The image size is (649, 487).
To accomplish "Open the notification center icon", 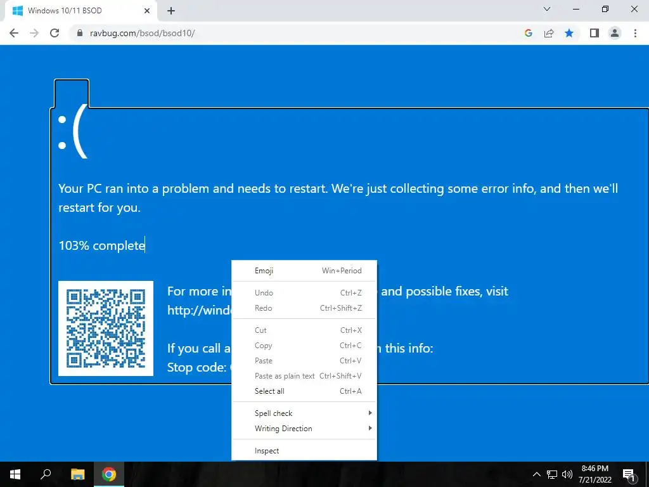I will tap(628, 474).
